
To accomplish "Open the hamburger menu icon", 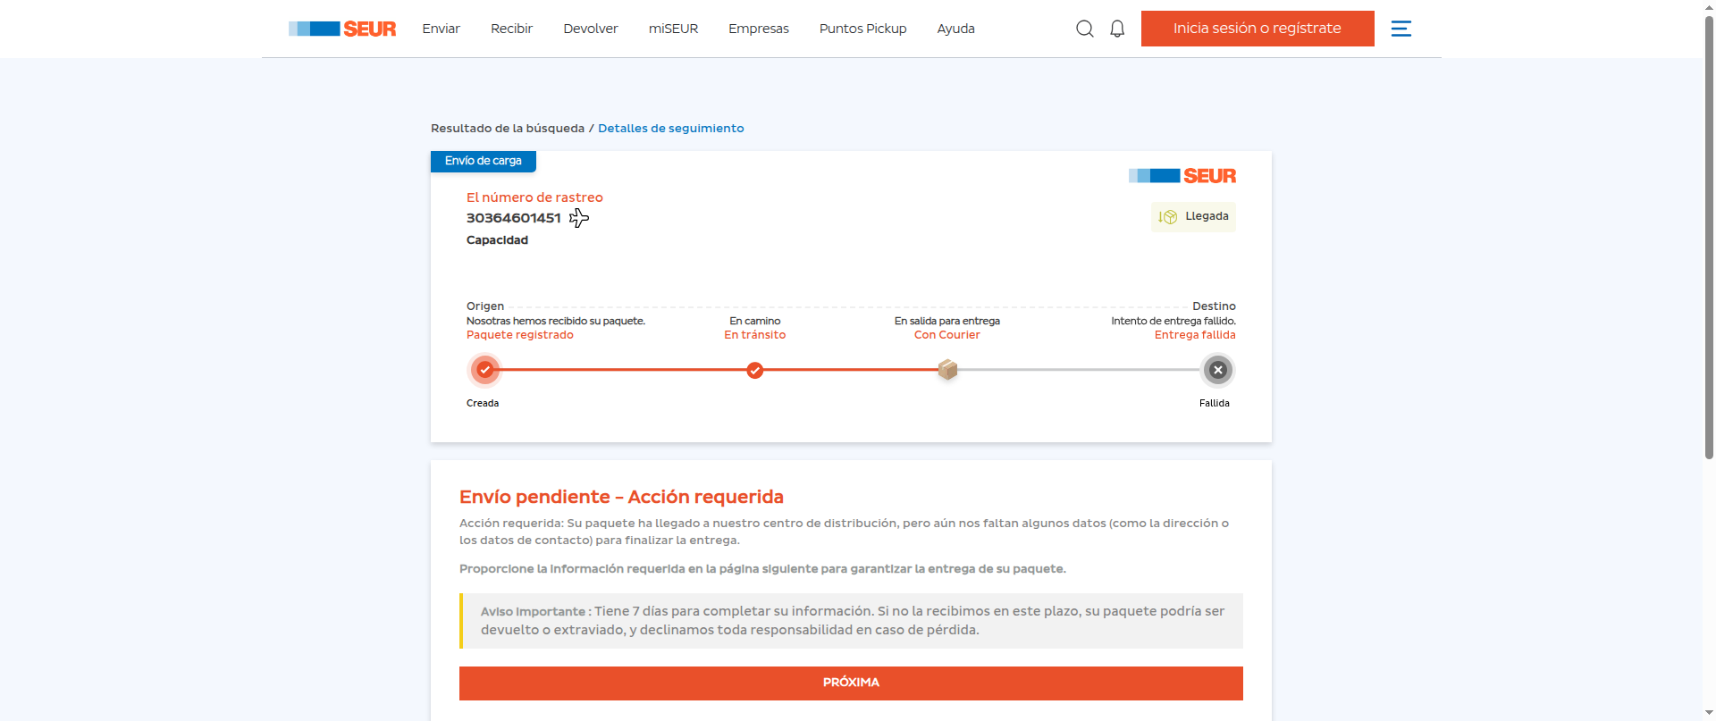I will coord(1401,29).
